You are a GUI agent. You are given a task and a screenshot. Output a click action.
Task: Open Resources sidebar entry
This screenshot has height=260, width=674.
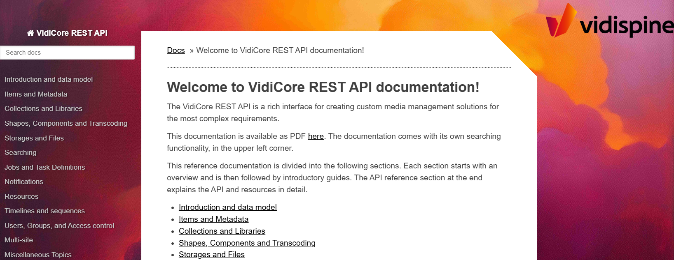point(21,196)
